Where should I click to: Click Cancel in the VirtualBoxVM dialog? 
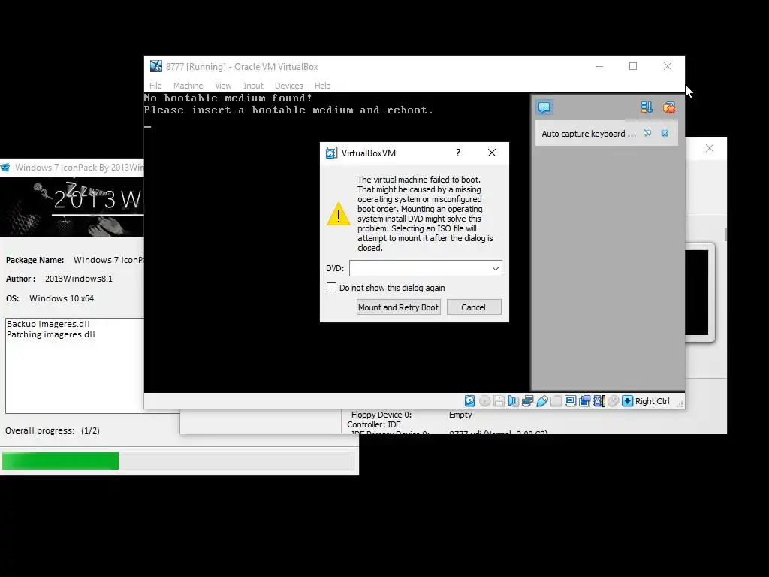473,307
